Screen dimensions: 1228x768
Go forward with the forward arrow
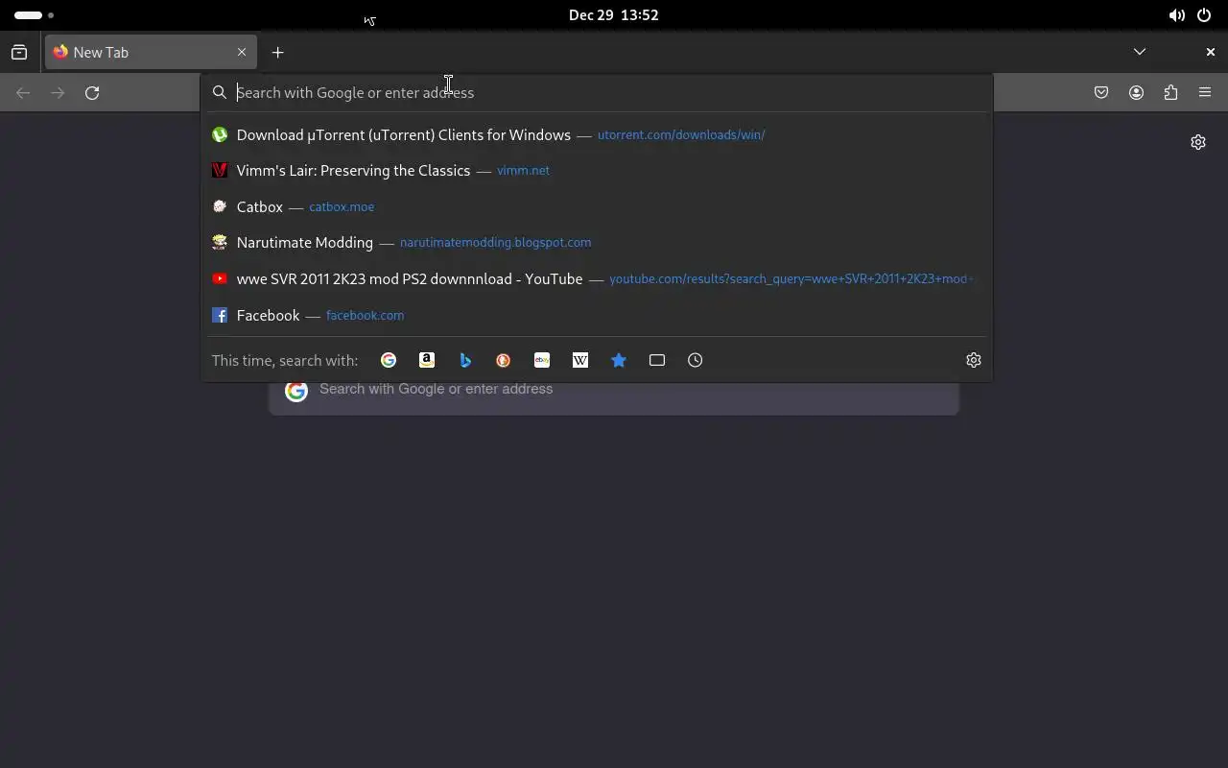pos(58,93)
